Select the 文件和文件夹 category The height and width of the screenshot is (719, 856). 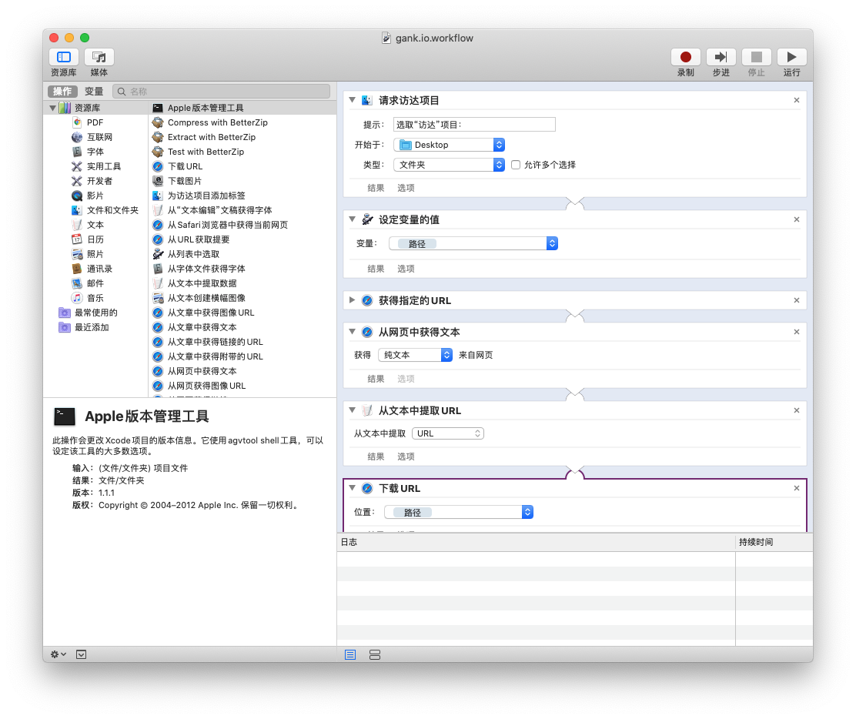click(x=112, y=210)
